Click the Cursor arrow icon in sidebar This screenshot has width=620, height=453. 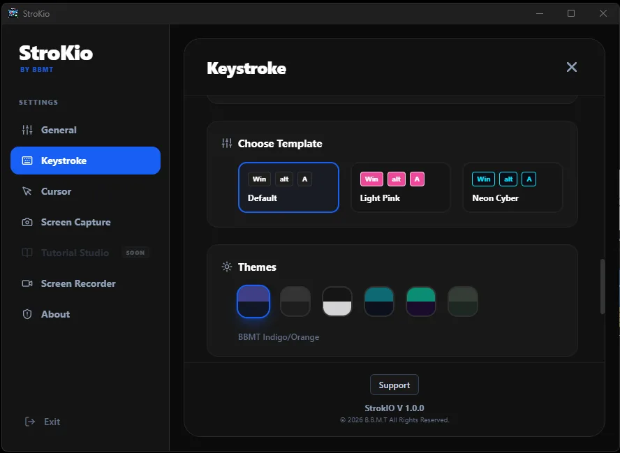pos(27,191)
